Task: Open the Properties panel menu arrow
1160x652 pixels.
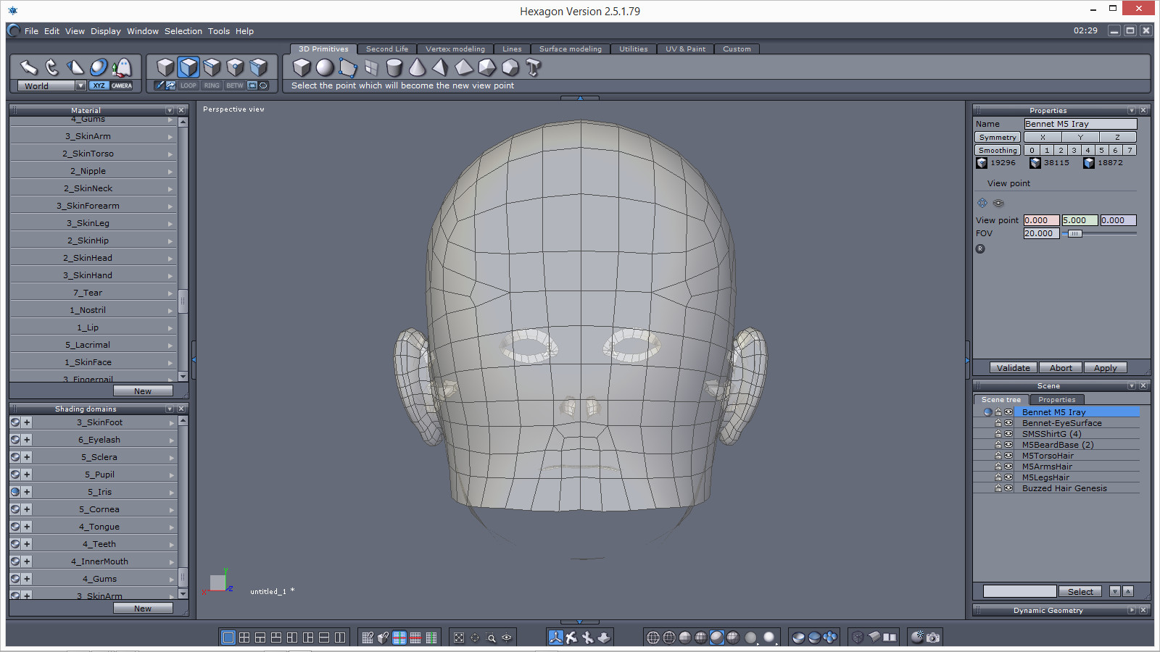Action: pos(1132,111)
